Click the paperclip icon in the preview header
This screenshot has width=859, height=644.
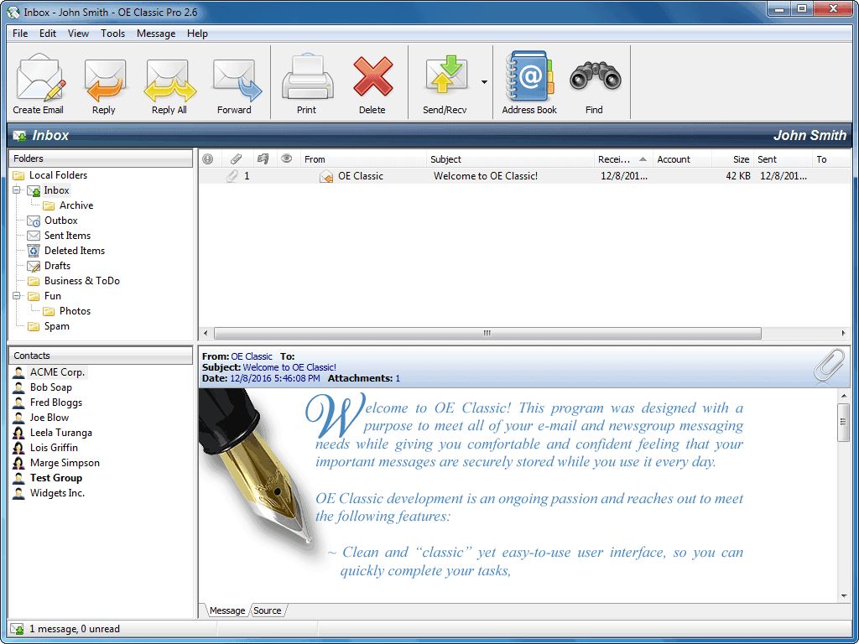[828, 366]
